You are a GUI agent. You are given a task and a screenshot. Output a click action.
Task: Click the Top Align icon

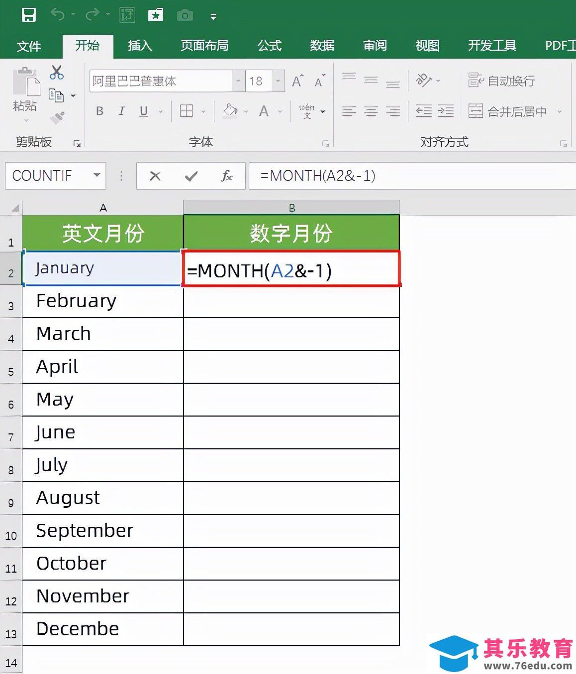[x=349, y=78]
